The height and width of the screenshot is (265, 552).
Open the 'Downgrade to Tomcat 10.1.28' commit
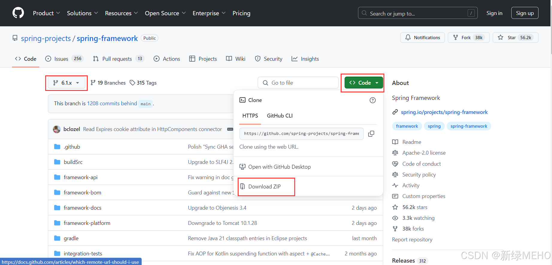(222, 223)
